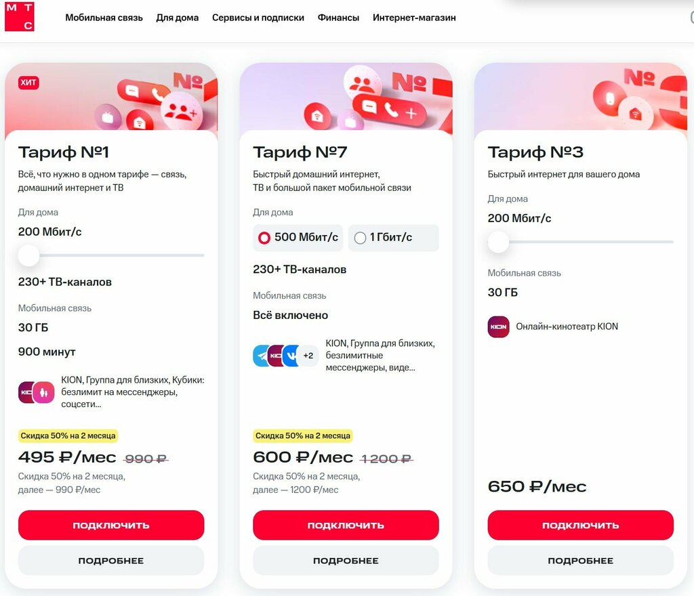
Task: Click Подключить for Тариф №1
Action: tap(111, 525)
